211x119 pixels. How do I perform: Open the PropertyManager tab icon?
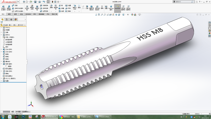[7, 20]
